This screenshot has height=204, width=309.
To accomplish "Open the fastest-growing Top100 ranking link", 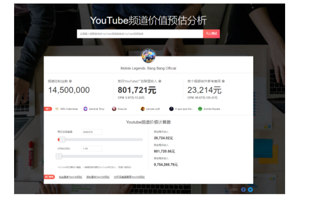I will coord(98,177).
